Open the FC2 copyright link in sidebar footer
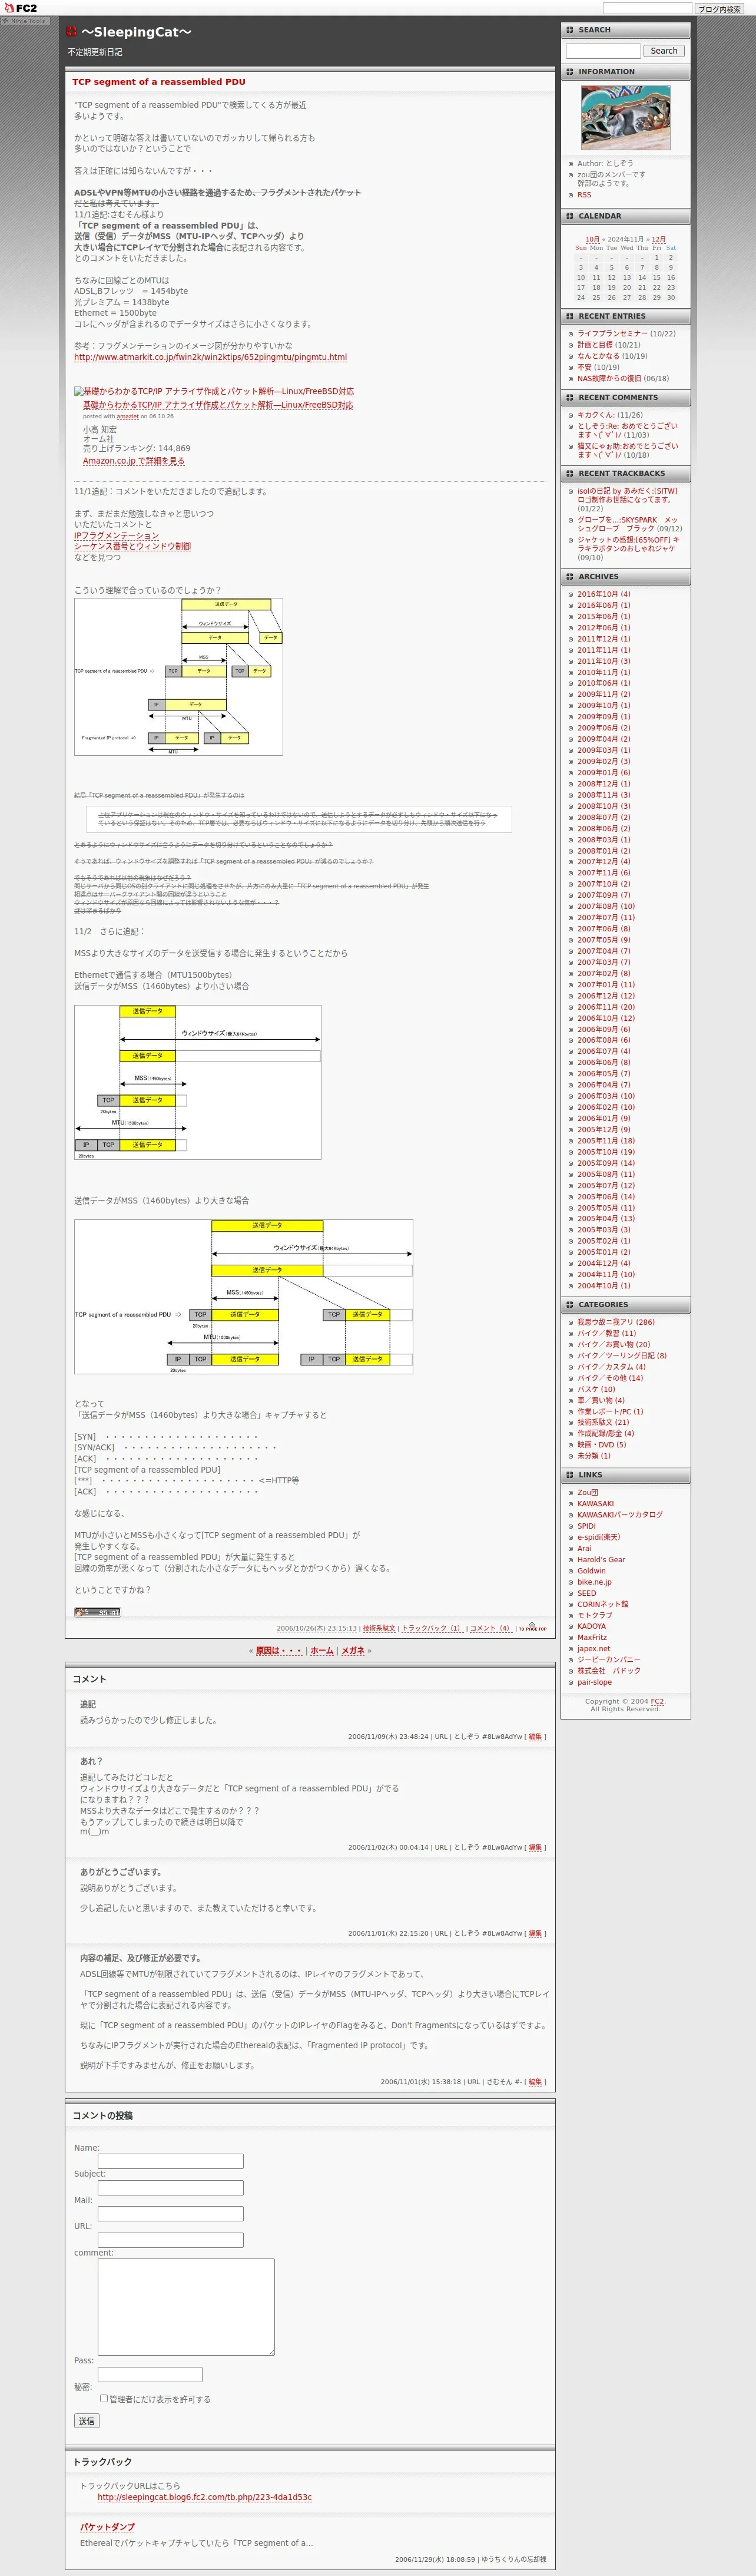Screen dimensions: 756x2576 657,1701
